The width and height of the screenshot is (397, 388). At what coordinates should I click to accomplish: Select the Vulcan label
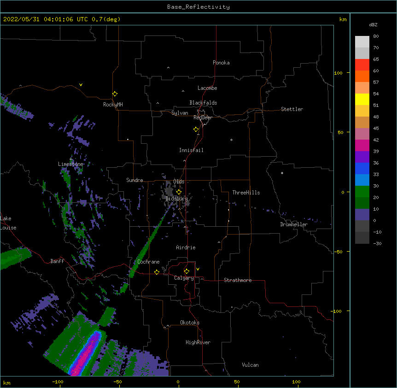250,365
